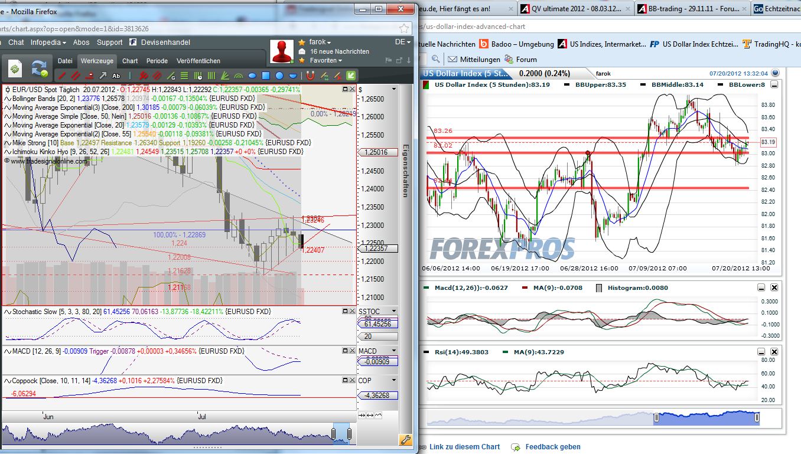Screen dimensions: 801x454
Task: Click the red cross line delete tool
Action: pos(338,76)
